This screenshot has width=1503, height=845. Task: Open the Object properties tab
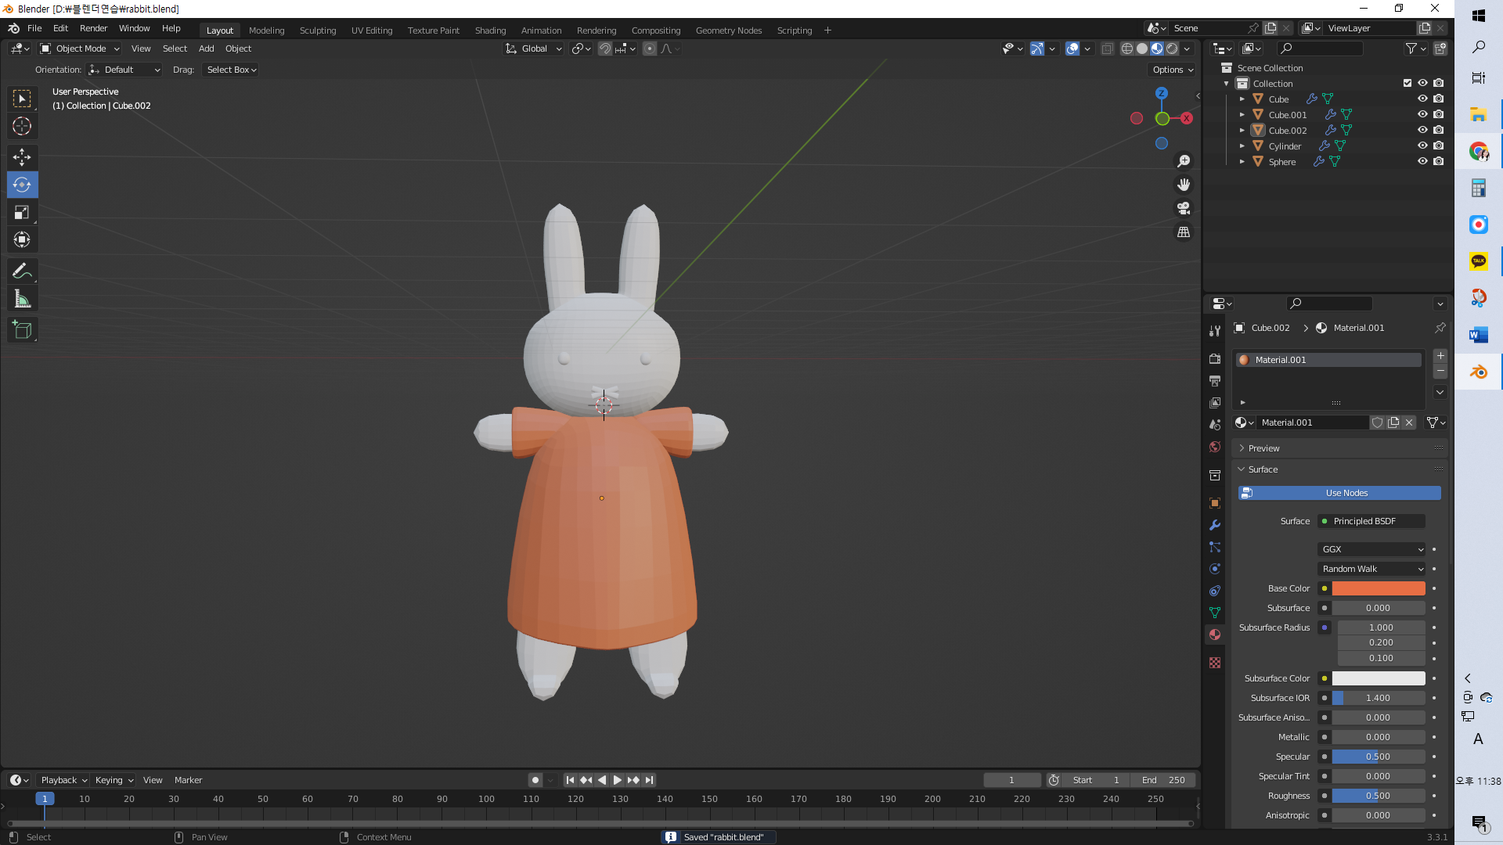click(1215, 503)
